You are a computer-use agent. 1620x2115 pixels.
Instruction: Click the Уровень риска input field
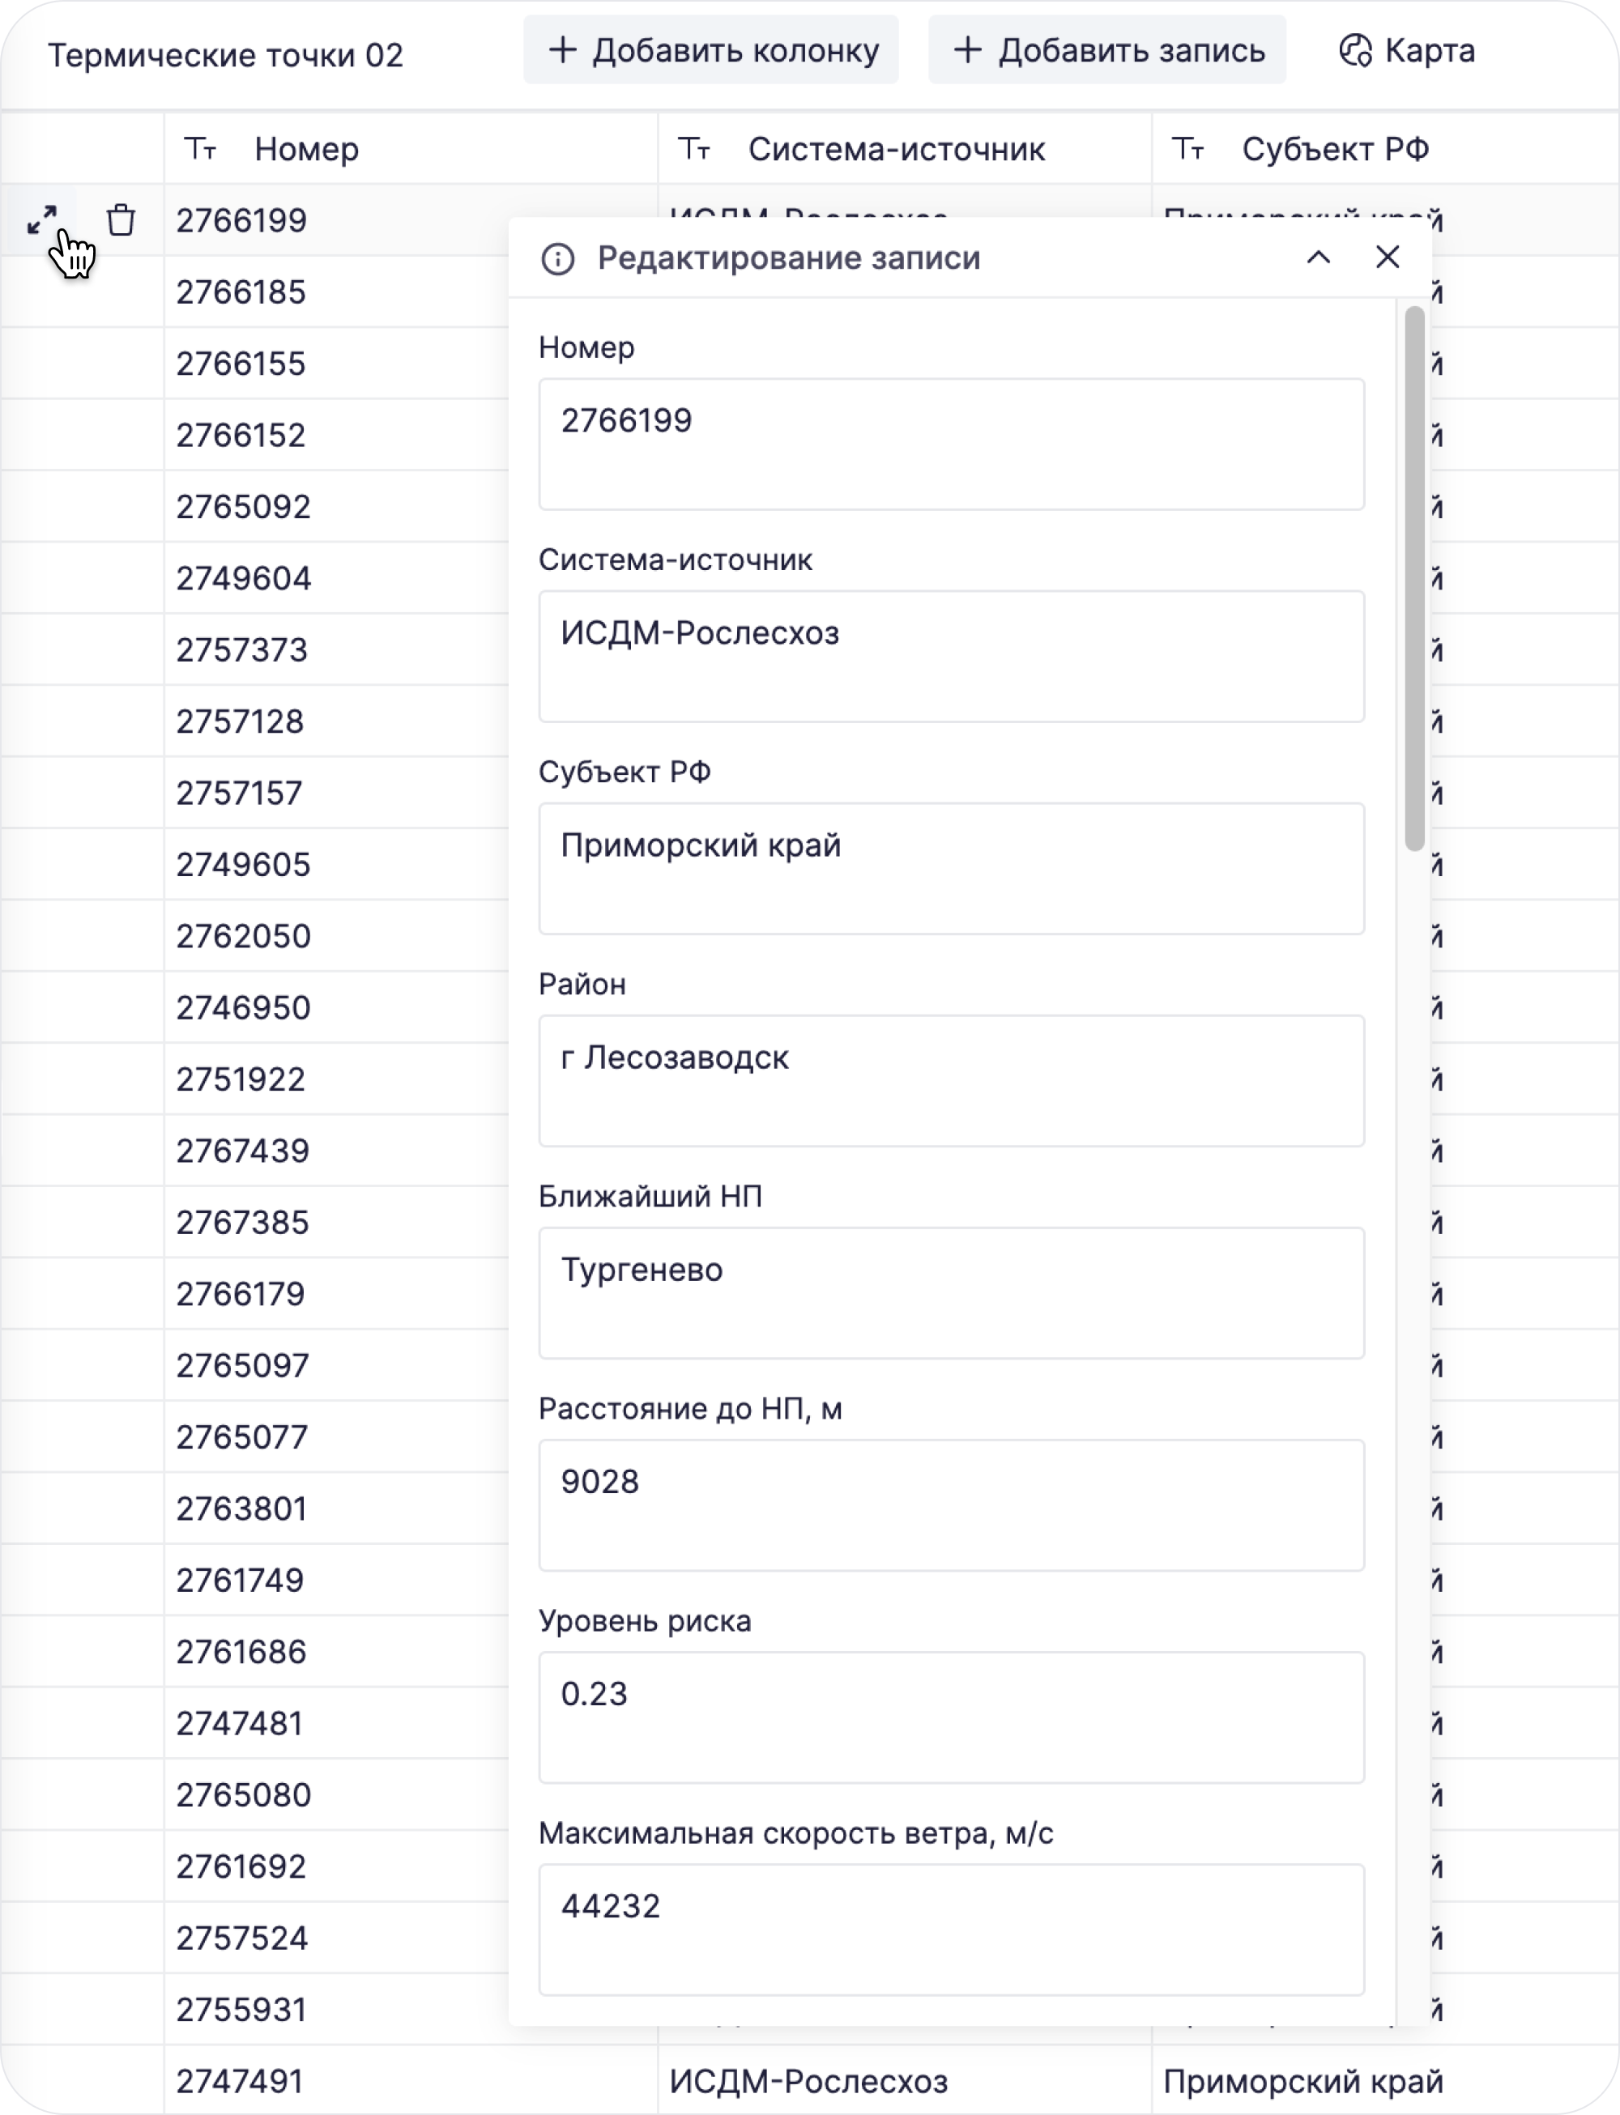[x=951, y=1717]
